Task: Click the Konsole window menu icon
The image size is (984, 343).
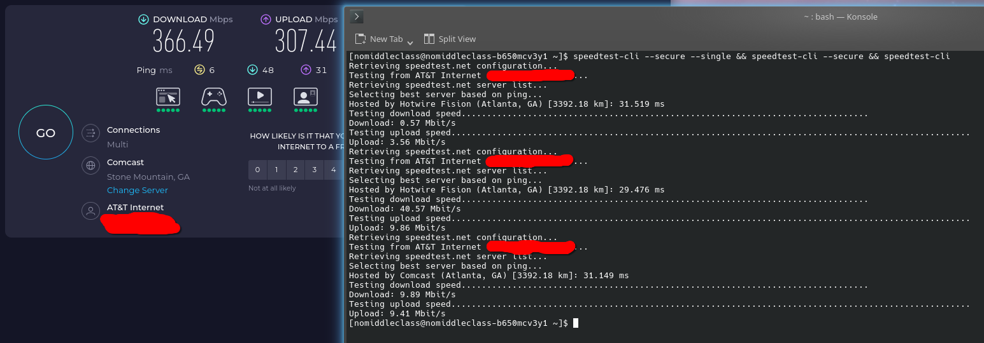Action: point(357,17)
